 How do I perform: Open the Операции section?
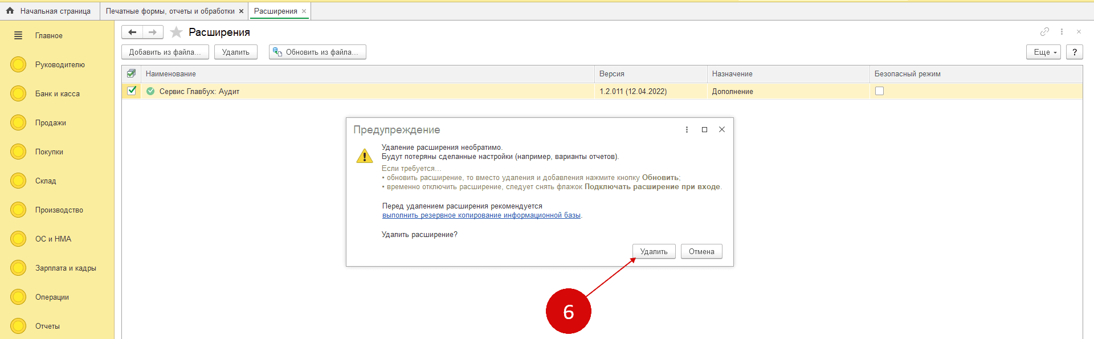(x=52, y=297)
